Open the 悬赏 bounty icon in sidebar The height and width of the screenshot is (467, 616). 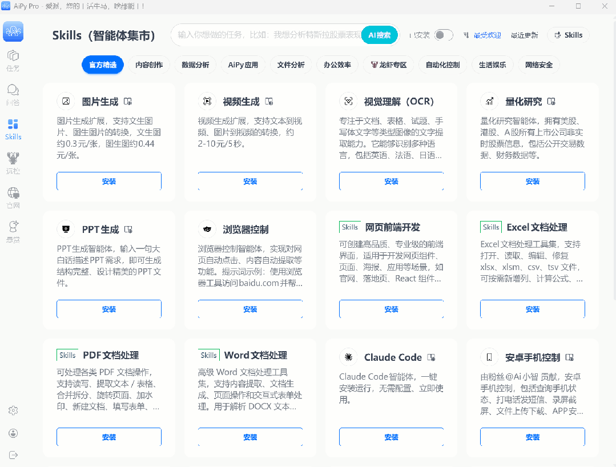pyautogui.click(x=13, y=232)
